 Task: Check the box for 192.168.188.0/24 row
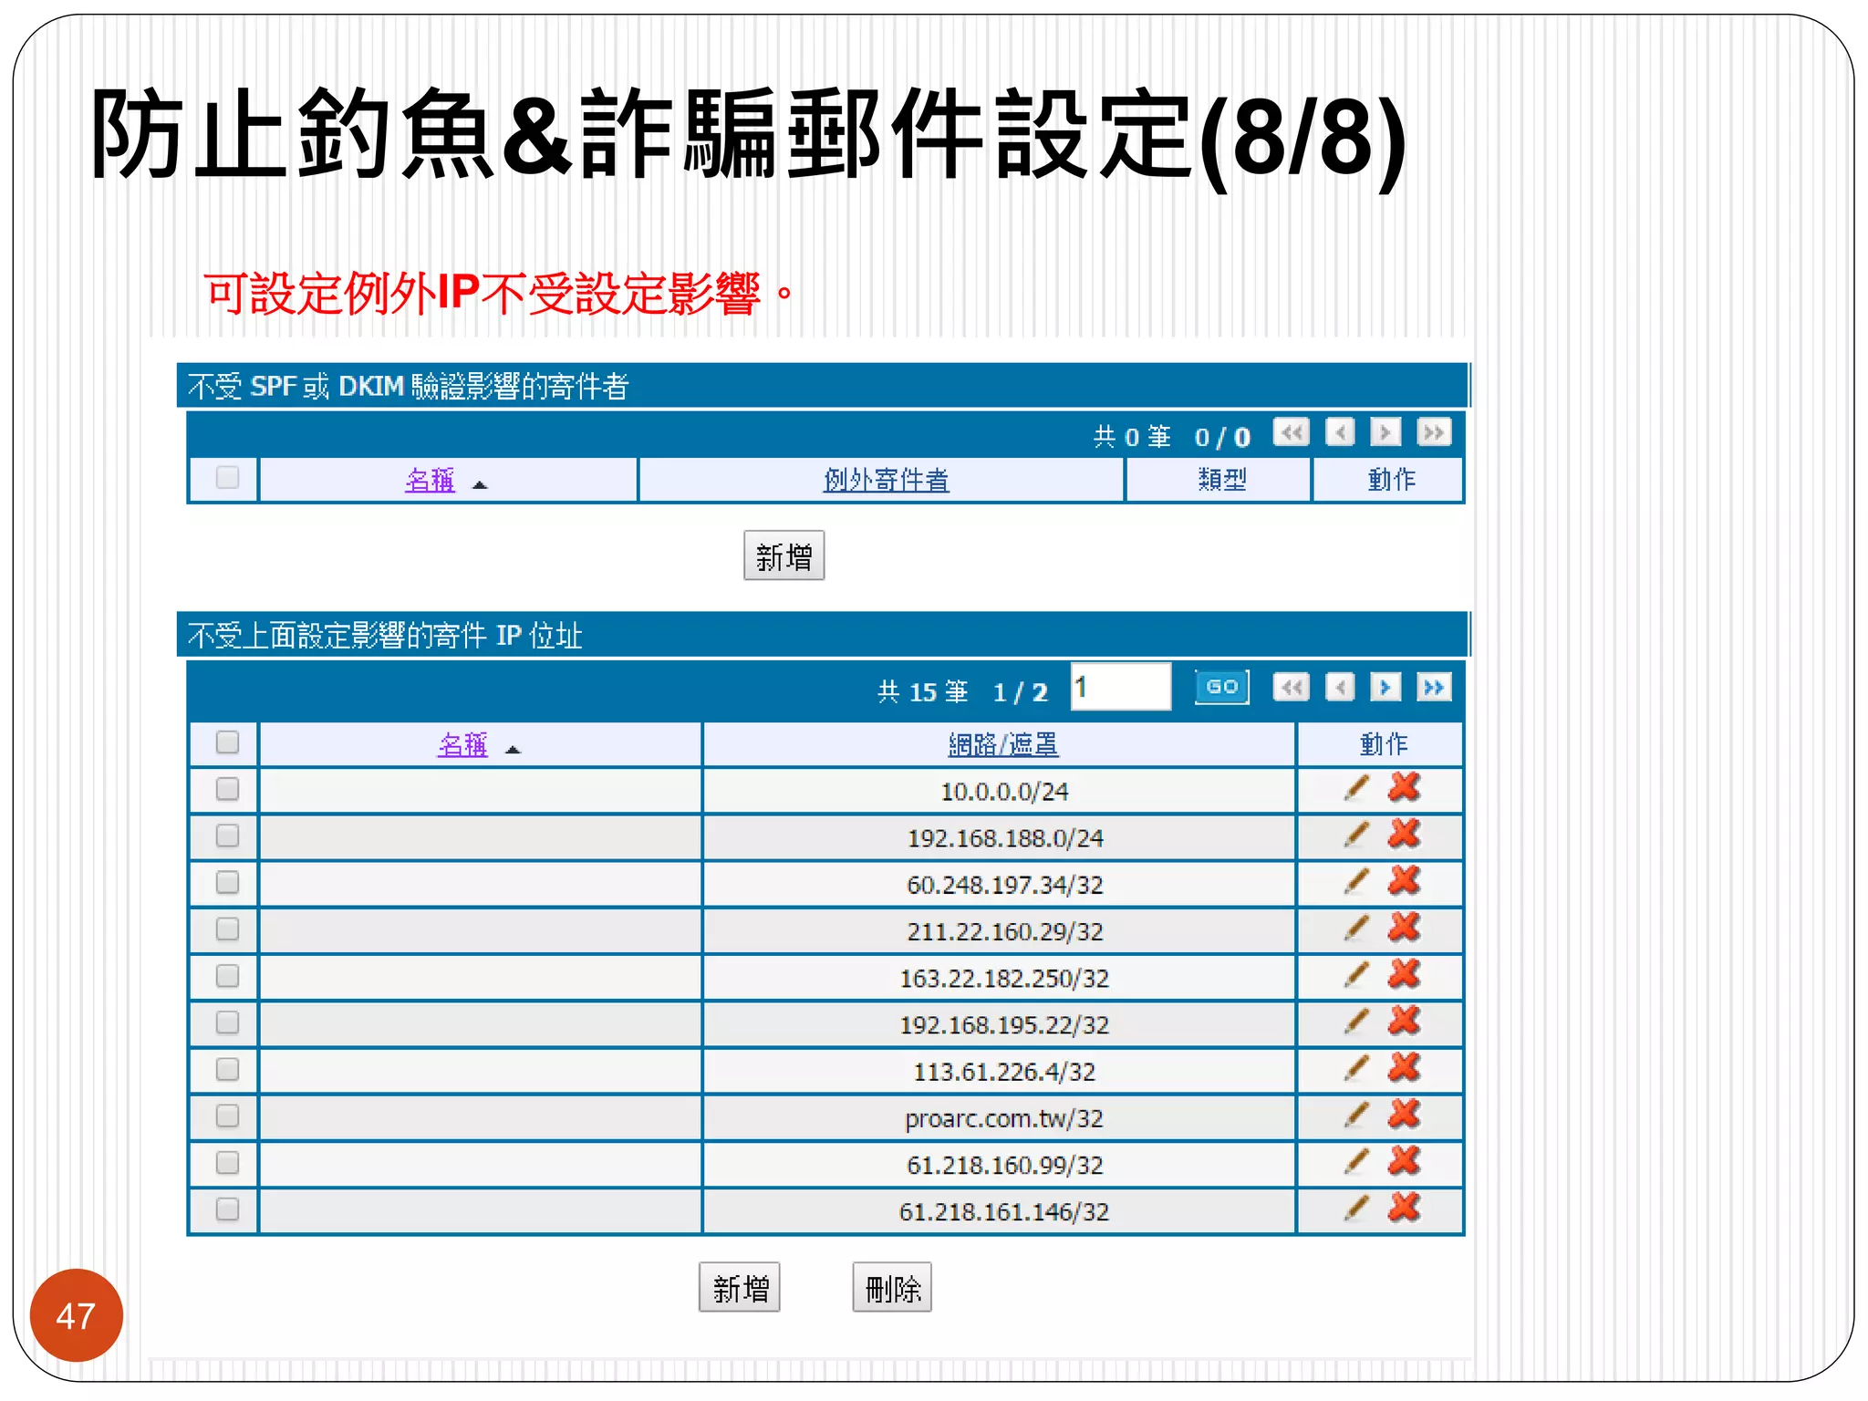[x=227, y=835]
